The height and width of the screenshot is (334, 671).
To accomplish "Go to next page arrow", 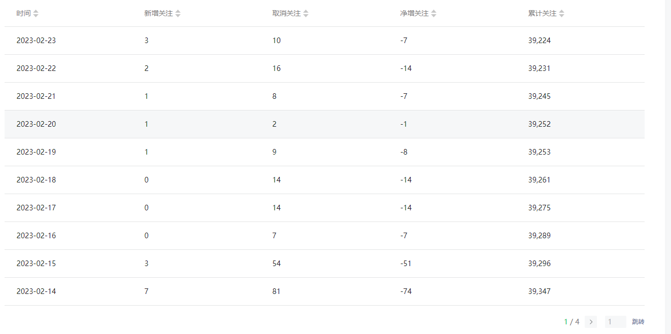I will click(x=591, y=322).
